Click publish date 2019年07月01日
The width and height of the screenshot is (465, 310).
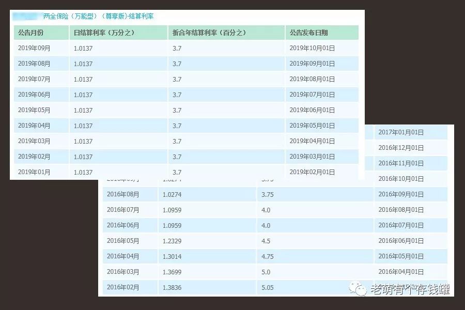coord(312,95)
